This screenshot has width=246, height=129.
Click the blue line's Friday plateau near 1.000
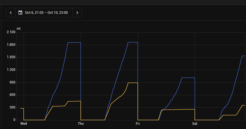(x=188, y=78)
